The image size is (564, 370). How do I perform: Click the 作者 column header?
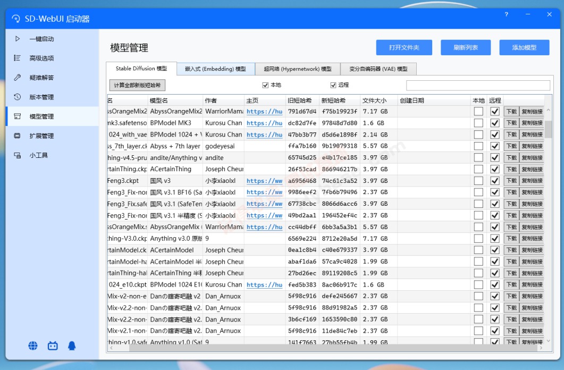[x=223, y=100]
